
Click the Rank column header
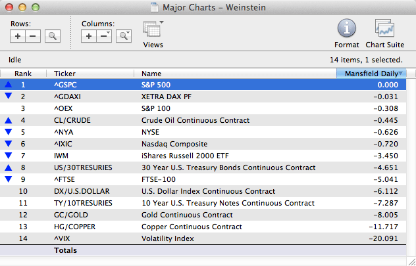click(x=23, y=74)
